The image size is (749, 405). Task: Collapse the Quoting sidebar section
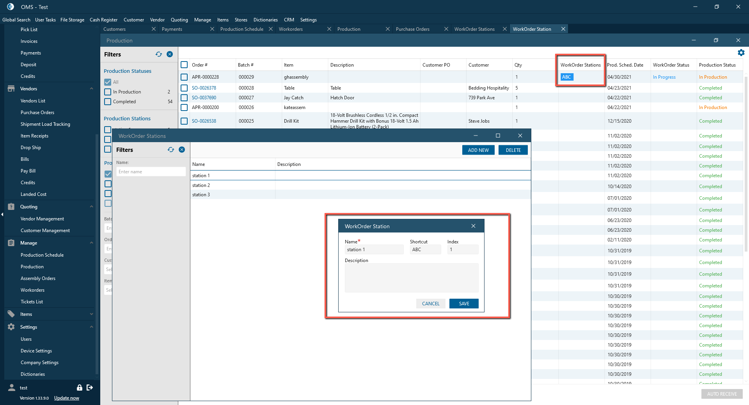(x=91, y=206)
